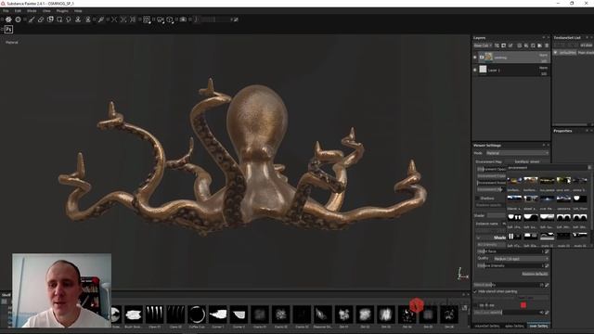Click the Material label in the viewport

[12, 43]
